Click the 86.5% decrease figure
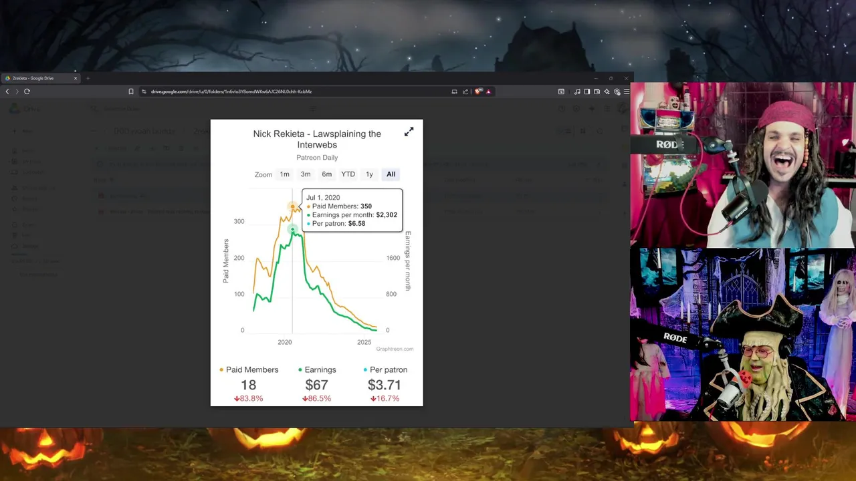The height and width of the screenshot is (481, 856). click(316, 398)
